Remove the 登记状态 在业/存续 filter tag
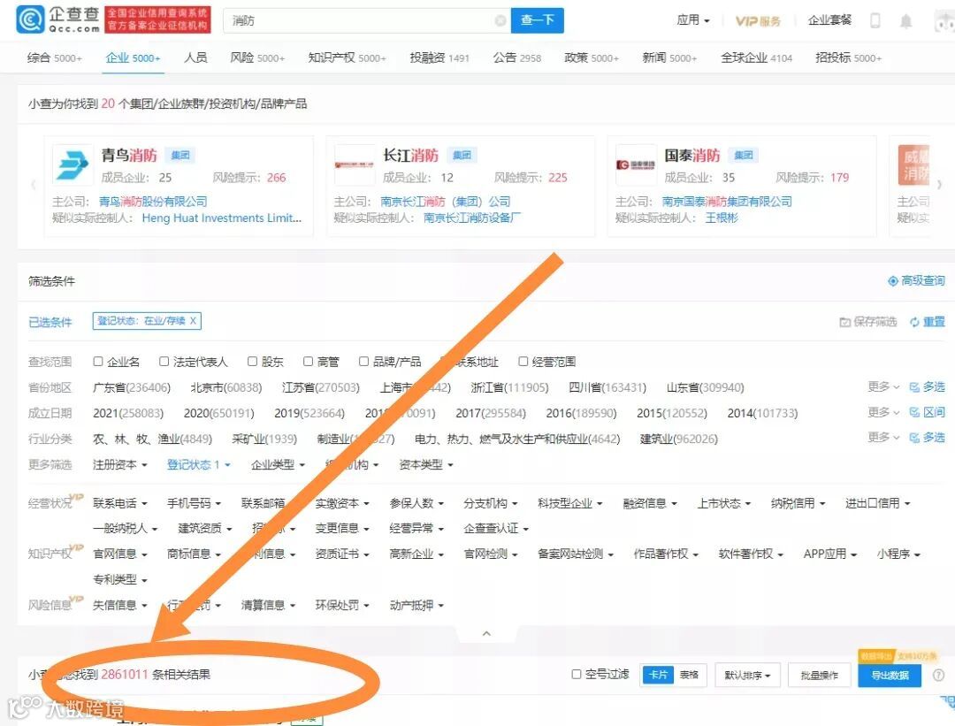The image size is (955, 726). [x=193, y=320]
